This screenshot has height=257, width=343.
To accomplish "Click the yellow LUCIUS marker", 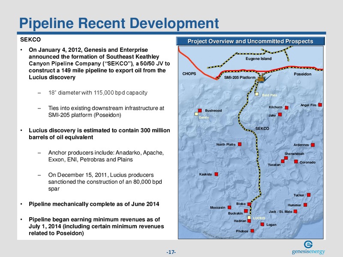I will tap(249, 218).
